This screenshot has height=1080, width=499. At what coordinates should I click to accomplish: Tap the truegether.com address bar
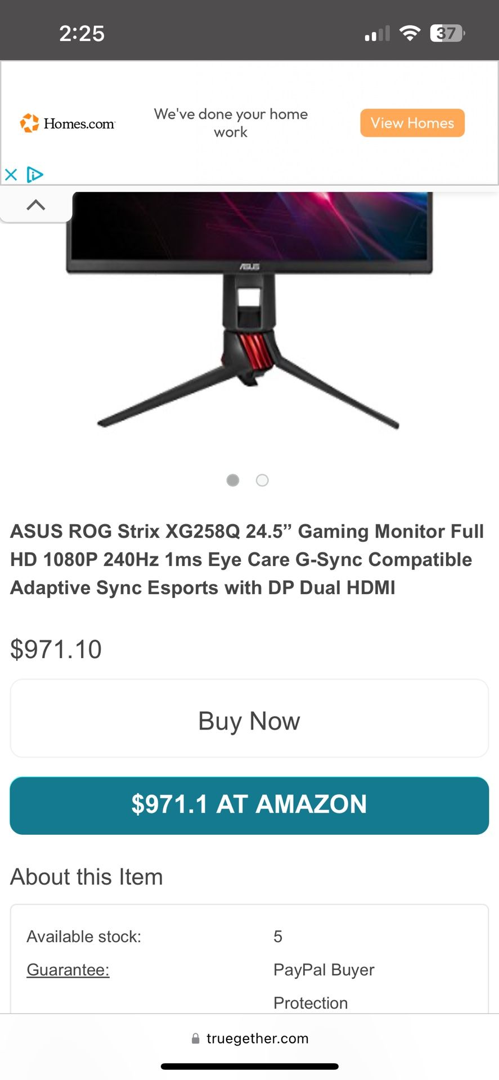pos(250,1038)
